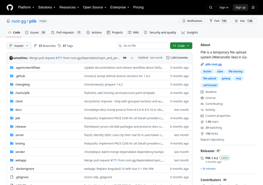Viewport: 263px width, 185px height.
Task: Open the appearance settings icon beside Sign up
Action: [x=253, y=7]
